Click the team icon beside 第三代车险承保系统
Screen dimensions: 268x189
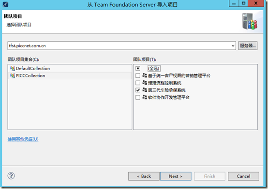145,90
